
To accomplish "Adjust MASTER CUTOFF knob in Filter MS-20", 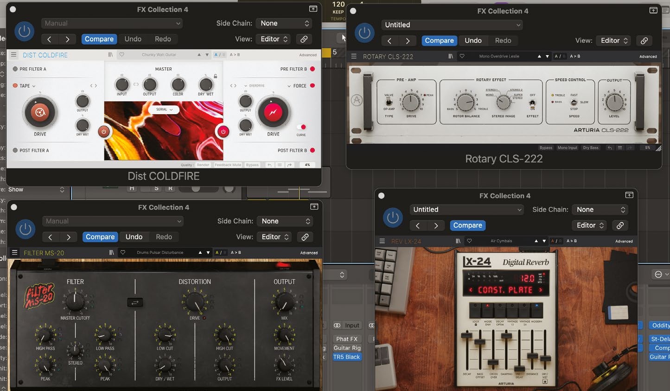I will tap(75, 302).
